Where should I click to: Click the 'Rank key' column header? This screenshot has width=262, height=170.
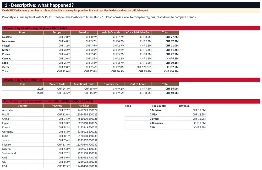click(x=84, y=106)
